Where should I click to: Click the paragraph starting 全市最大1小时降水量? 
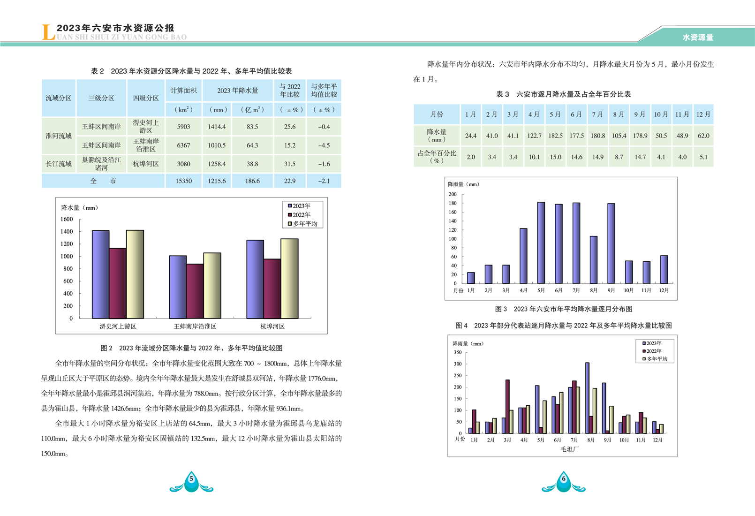pos(191,439)
